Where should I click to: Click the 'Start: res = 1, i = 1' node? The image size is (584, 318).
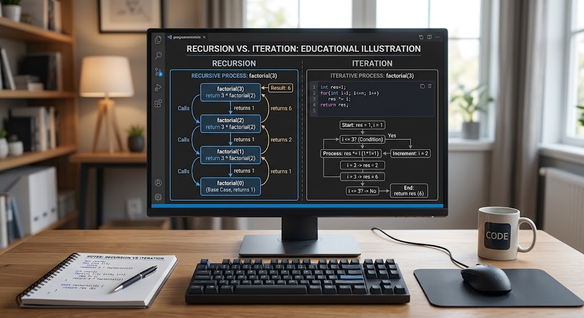click(362, 125)
